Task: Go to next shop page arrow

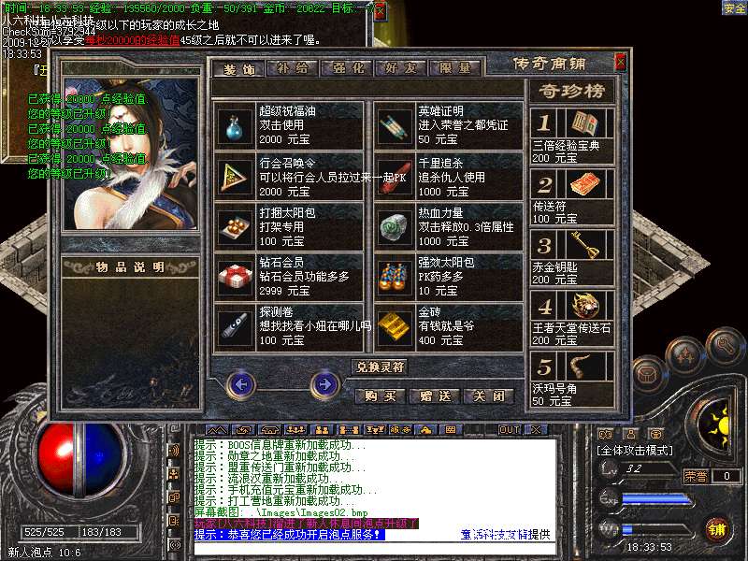Action: (325, 382)
